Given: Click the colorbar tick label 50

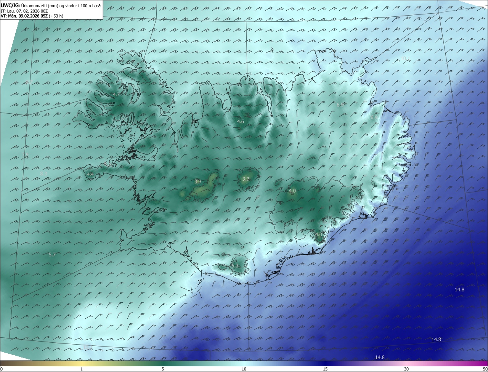Looking at the screenshot, I should click(x=485, y=369).
